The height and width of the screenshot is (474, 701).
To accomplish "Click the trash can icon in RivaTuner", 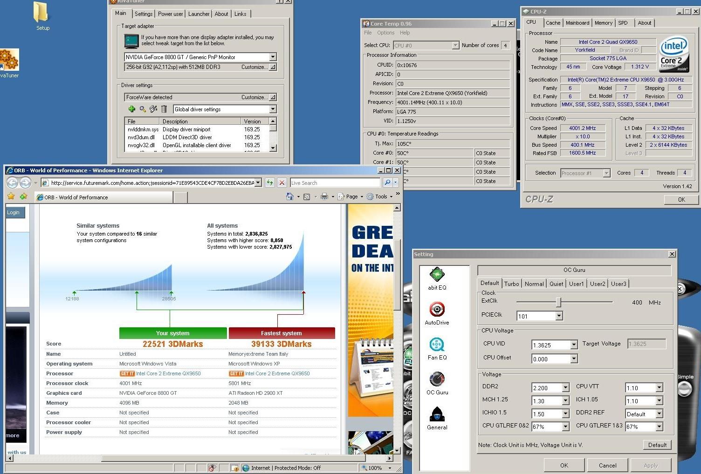I will click(x=164, y=109).
